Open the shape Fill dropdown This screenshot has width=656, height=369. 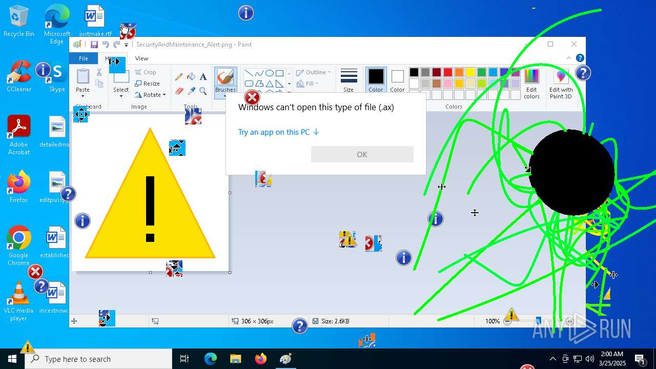(307, 84)
